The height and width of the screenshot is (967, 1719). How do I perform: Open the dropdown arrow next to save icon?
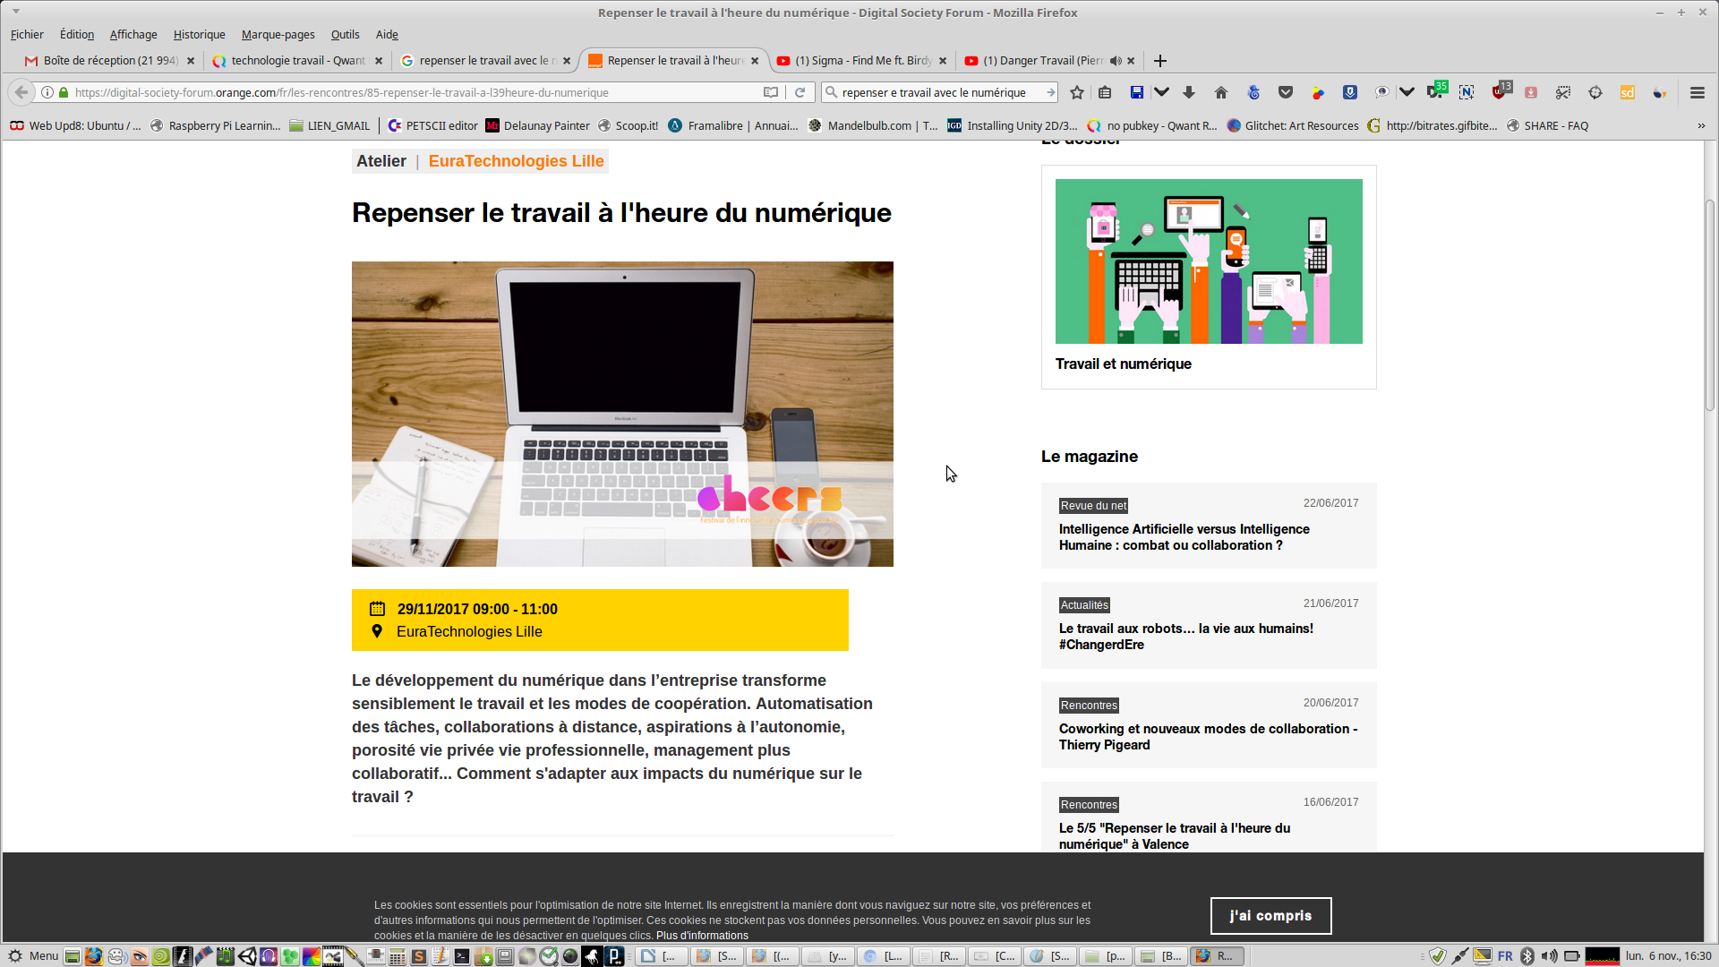click(x=1162, y=92)
